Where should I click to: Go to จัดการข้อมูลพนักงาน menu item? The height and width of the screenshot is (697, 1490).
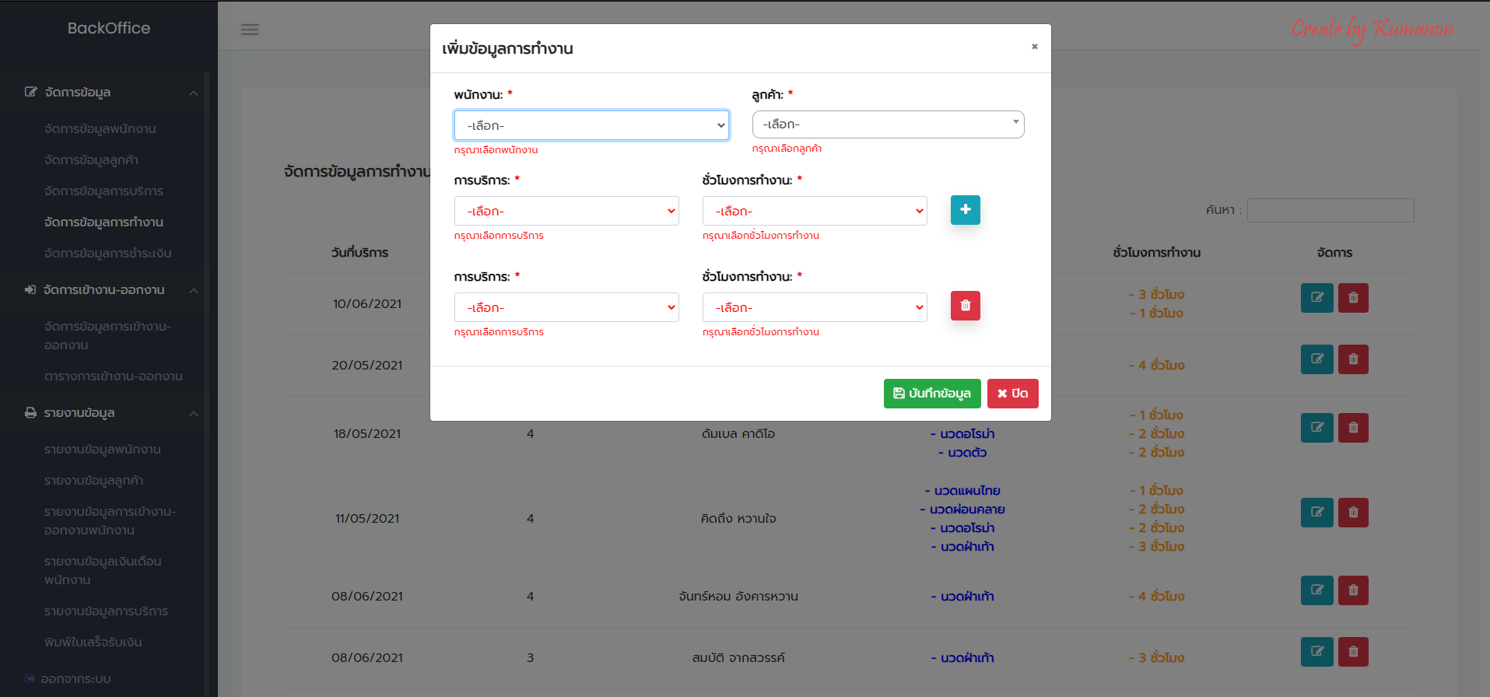100,129
